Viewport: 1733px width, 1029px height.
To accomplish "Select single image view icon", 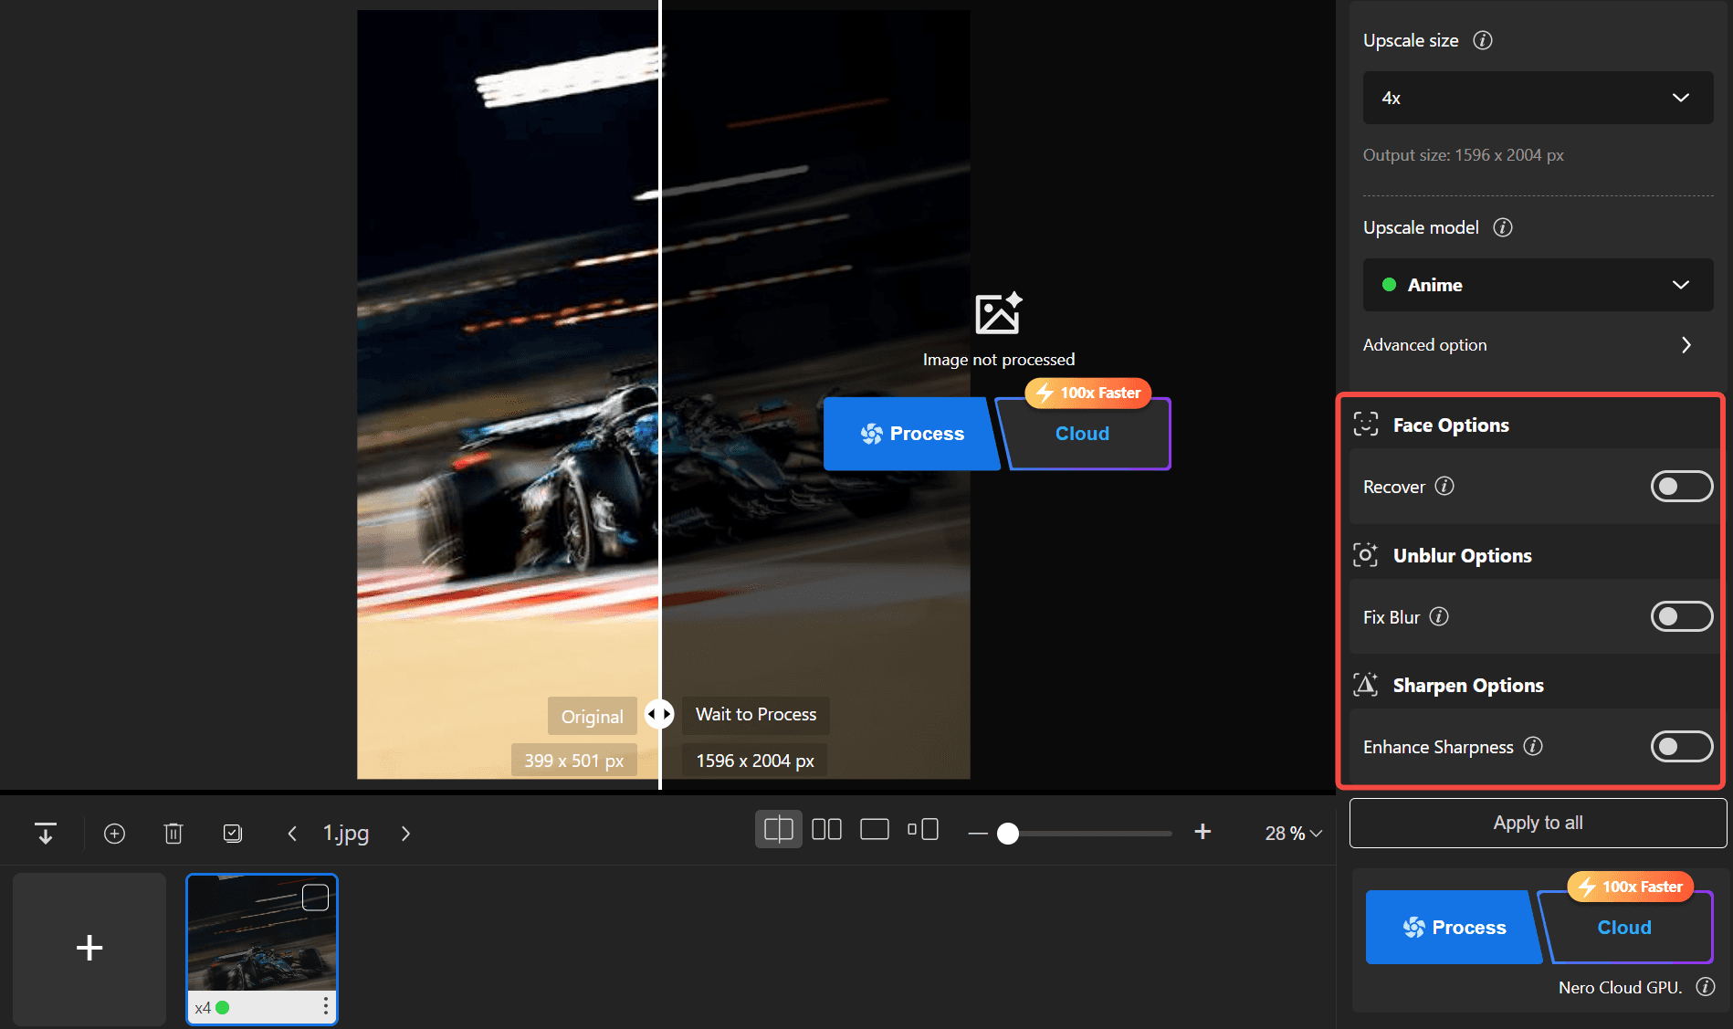I will click(874, 829).
